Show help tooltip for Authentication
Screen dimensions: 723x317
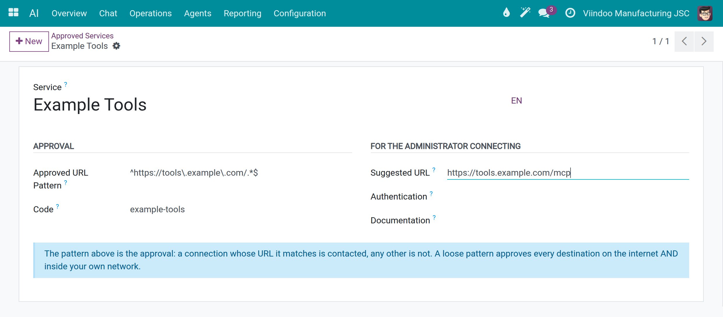click(x=431, y=194)
